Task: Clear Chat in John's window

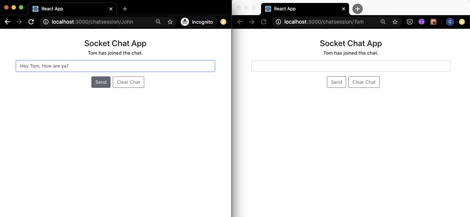Action: (x=128, y=82)
